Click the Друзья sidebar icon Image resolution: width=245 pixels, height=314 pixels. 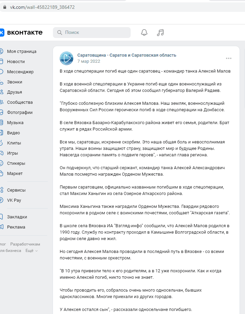click(x=1, y=92)
